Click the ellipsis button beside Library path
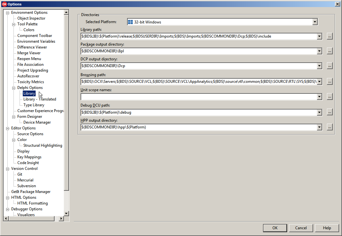This screenshot has height=236, width=342. 329,37
